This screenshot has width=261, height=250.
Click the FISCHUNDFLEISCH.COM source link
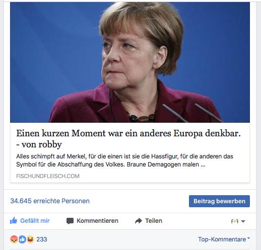click(x=48, y=176)
